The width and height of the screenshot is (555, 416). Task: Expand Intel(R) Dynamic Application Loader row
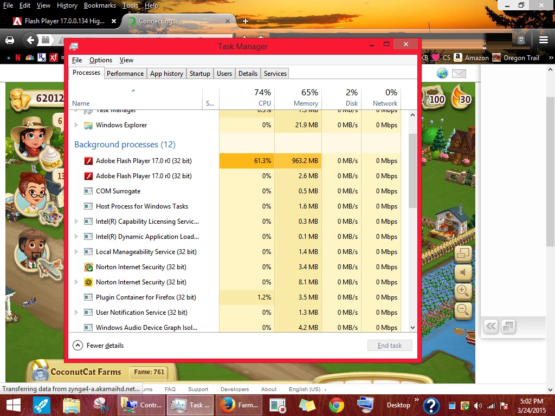[x=76, y=237]
